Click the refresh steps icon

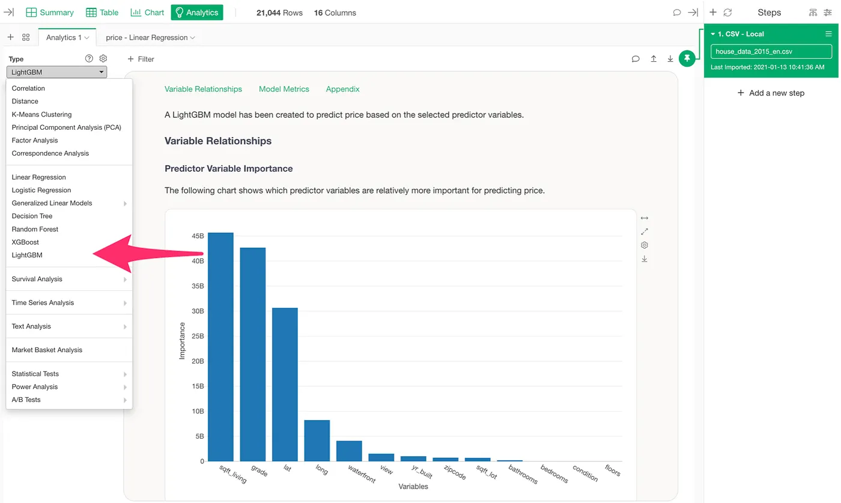click(727, 12)
